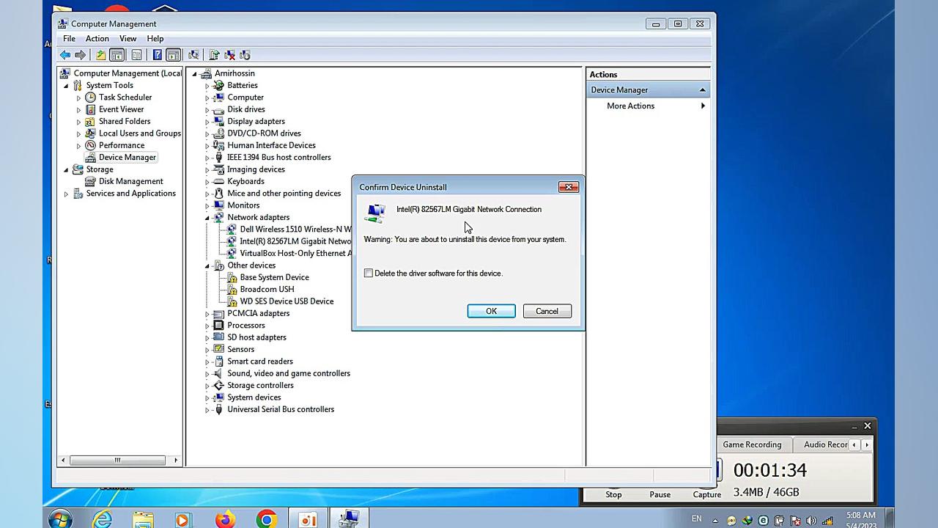Screen dimensions: 938x528
Task: Open Windows Explorer from the taskbar
Action: pyautogui.click(x=143, y=519)
